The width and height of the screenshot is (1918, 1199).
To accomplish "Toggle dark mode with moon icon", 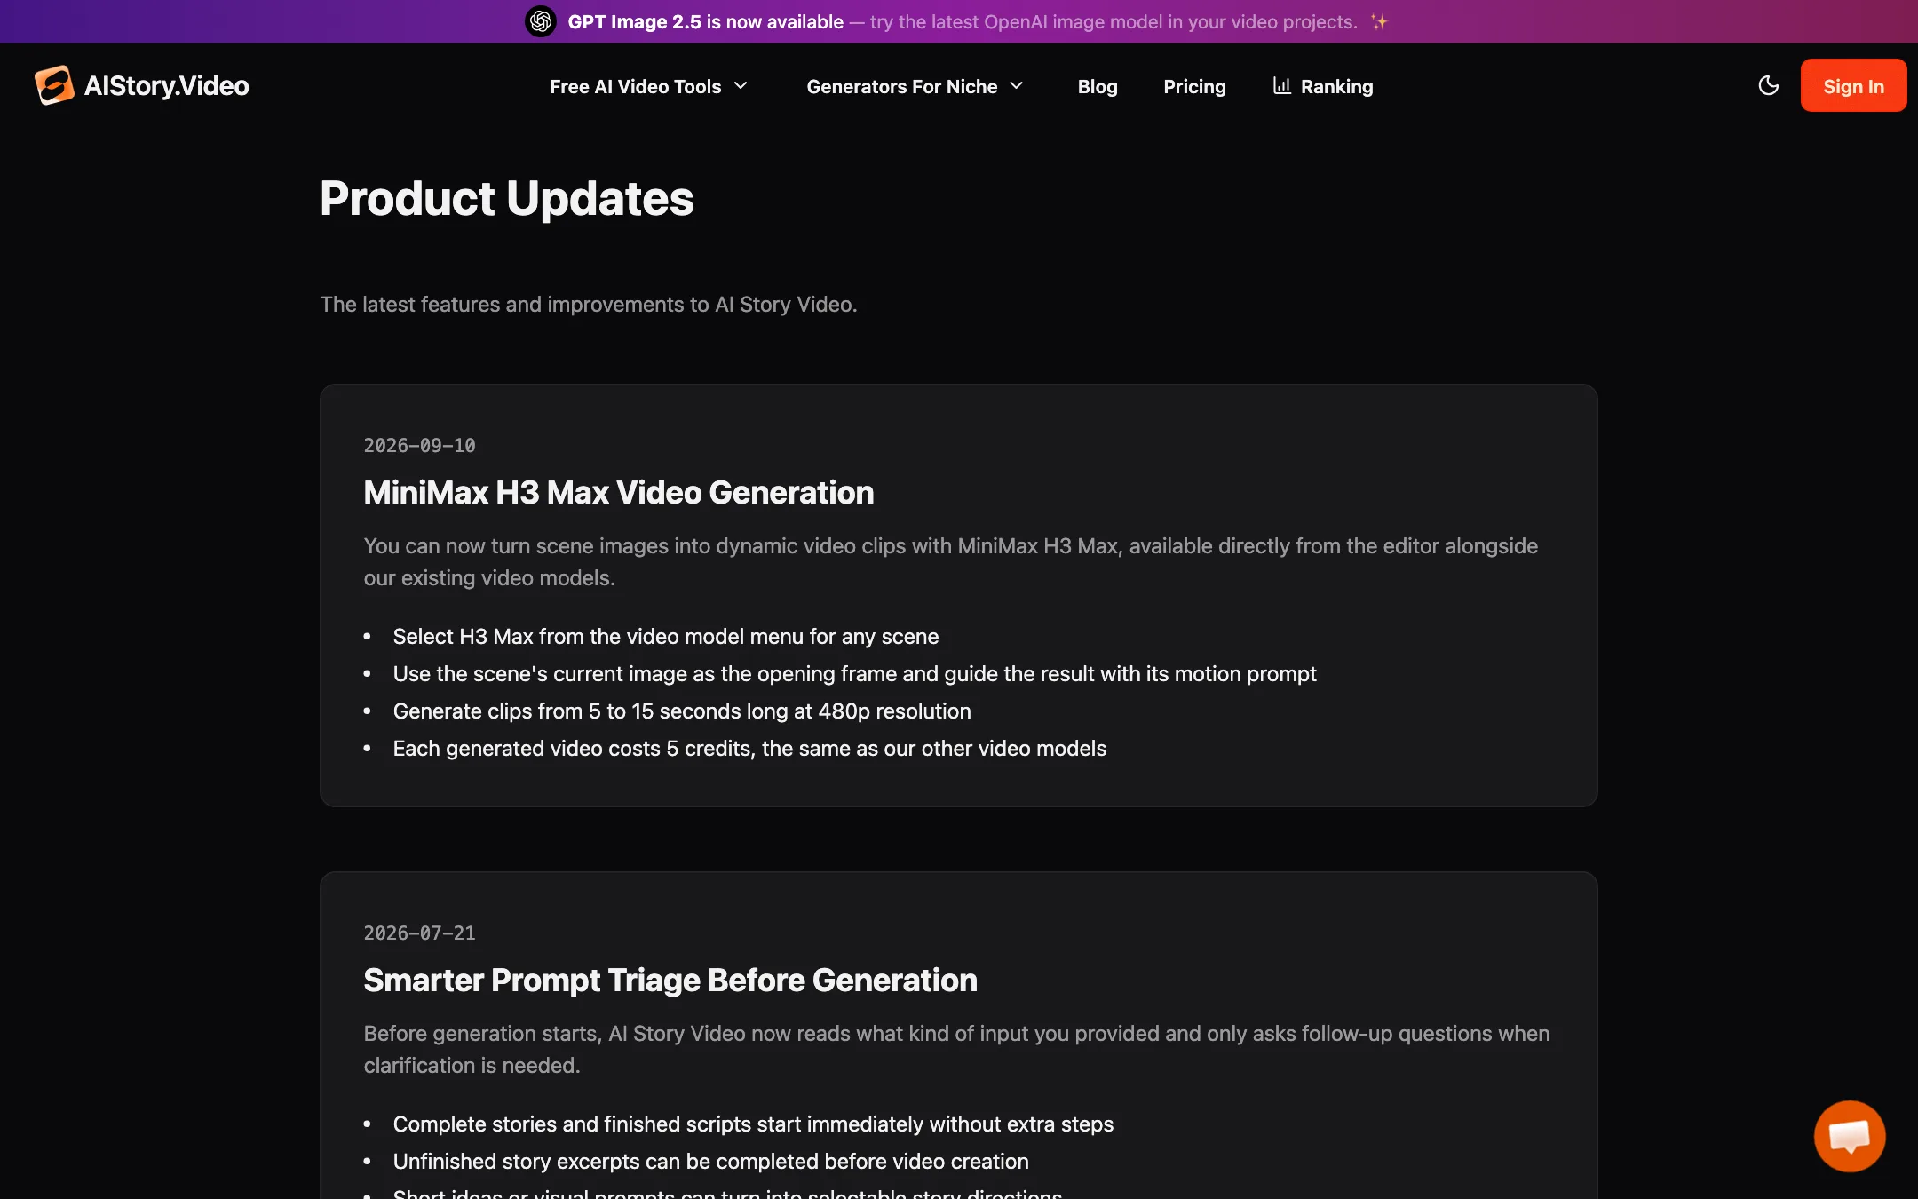I will click(1768, 85).
